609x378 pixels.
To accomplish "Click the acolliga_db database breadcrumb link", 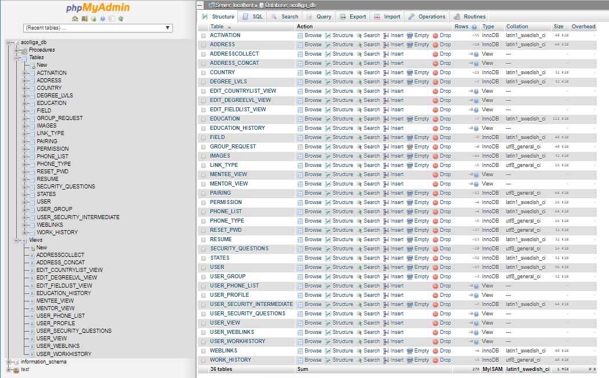I will (x=302, y=4).
